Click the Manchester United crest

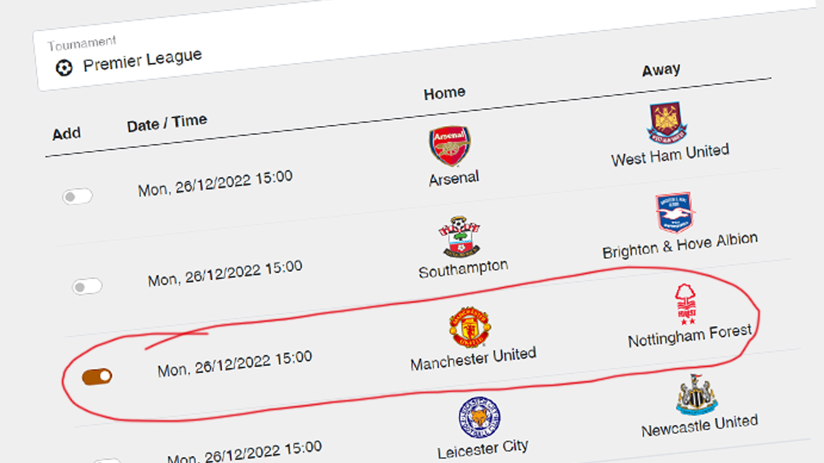point(470,327)
